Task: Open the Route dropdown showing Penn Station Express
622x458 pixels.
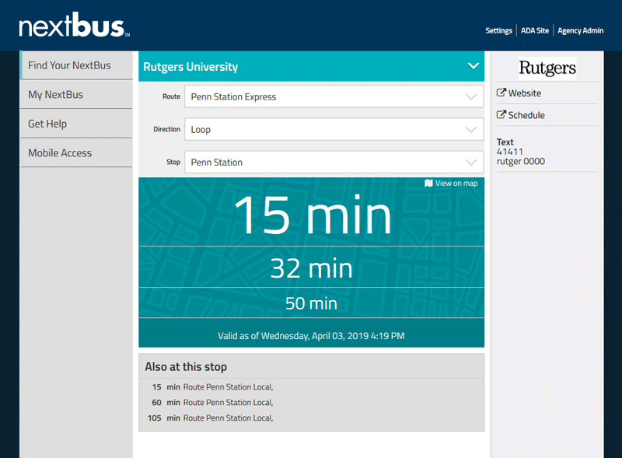Action: [334, 96]
